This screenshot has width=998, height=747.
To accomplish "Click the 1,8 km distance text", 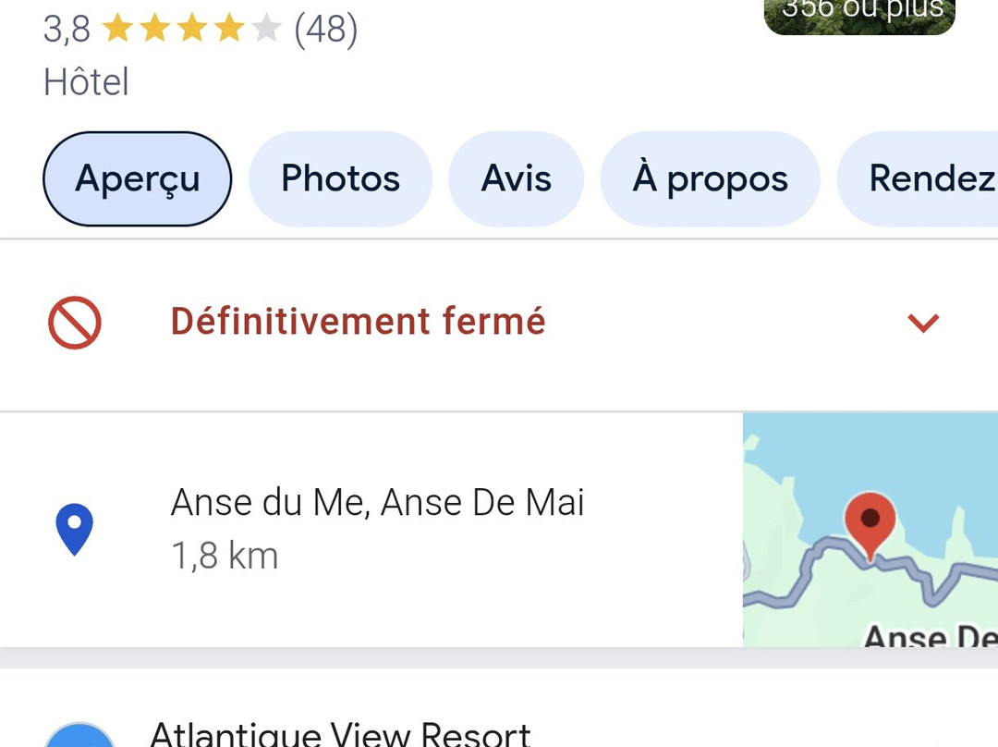I will coord(225,557).
